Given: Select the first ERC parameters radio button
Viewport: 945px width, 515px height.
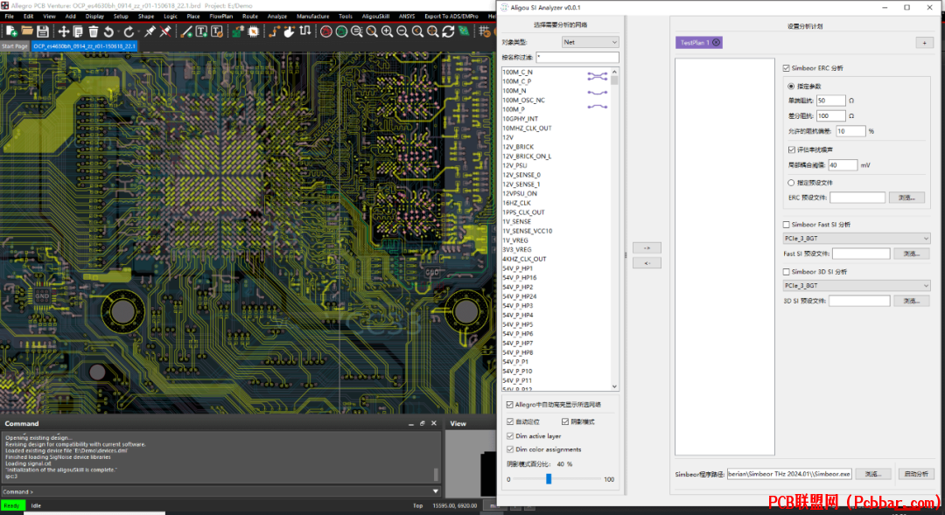Looking at the screenshot, I should click(791, 87).
